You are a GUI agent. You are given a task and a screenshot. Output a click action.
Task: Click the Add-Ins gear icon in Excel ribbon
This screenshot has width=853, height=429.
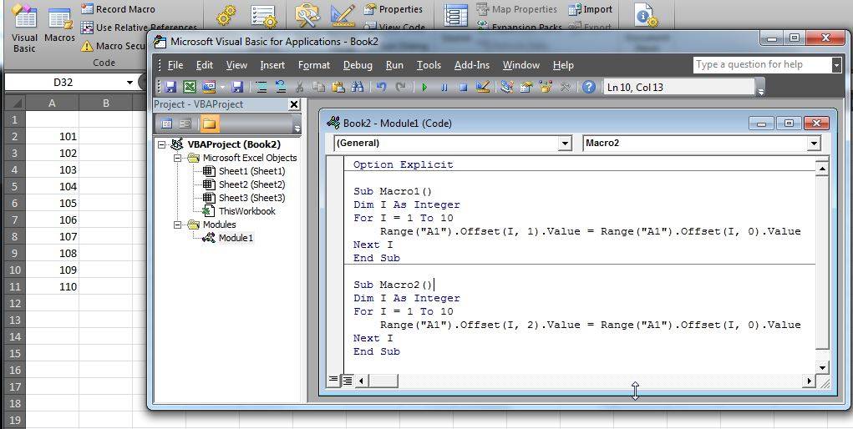click(226, 15)
